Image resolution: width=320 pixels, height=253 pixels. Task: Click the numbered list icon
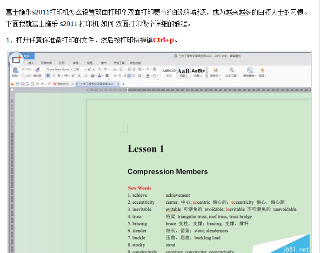(122, 69)
